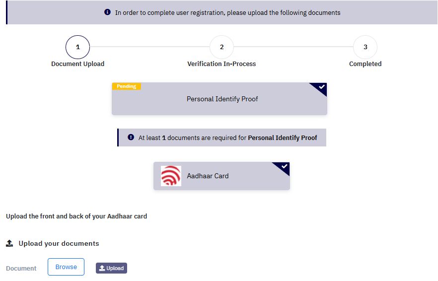Click the Document field label
The height and width of the screenshot is (281, 438).
(21, 269)
